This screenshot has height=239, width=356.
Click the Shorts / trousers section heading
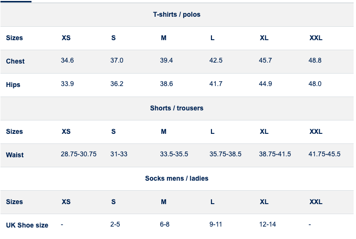[177, 108]
